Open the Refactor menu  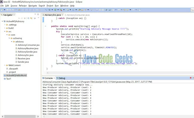[23, 6]
